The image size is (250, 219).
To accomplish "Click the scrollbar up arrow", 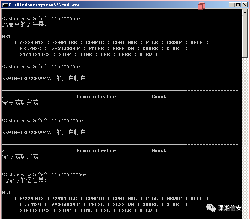I will [x=245, y=12].
